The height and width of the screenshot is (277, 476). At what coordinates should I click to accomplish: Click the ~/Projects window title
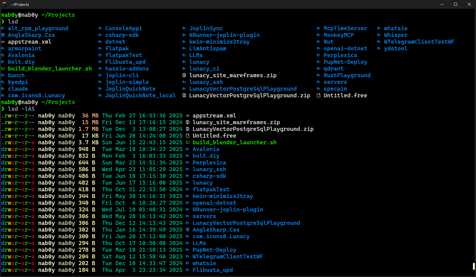(x=20, y=5)
